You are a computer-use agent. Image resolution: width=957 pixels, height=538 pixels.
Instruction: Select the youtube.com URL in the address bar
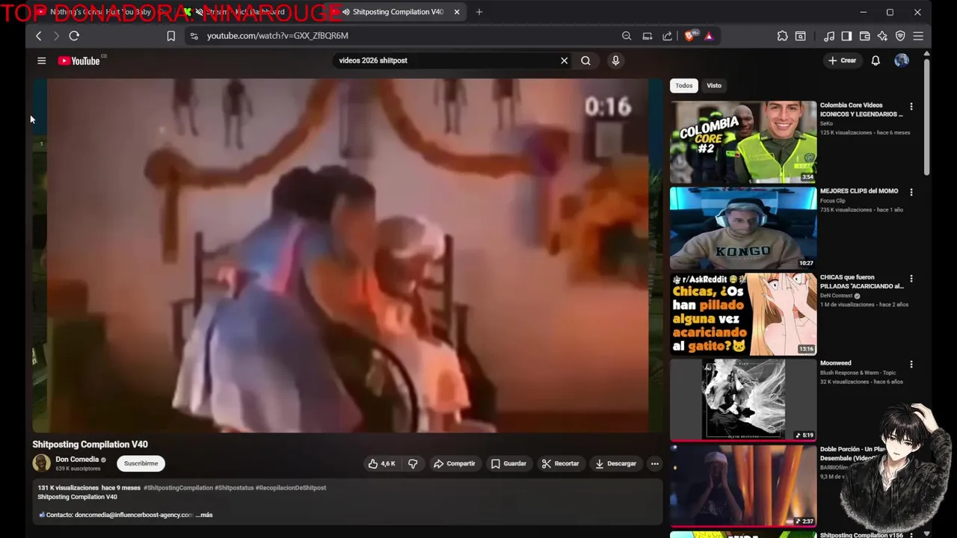(277, 36)
